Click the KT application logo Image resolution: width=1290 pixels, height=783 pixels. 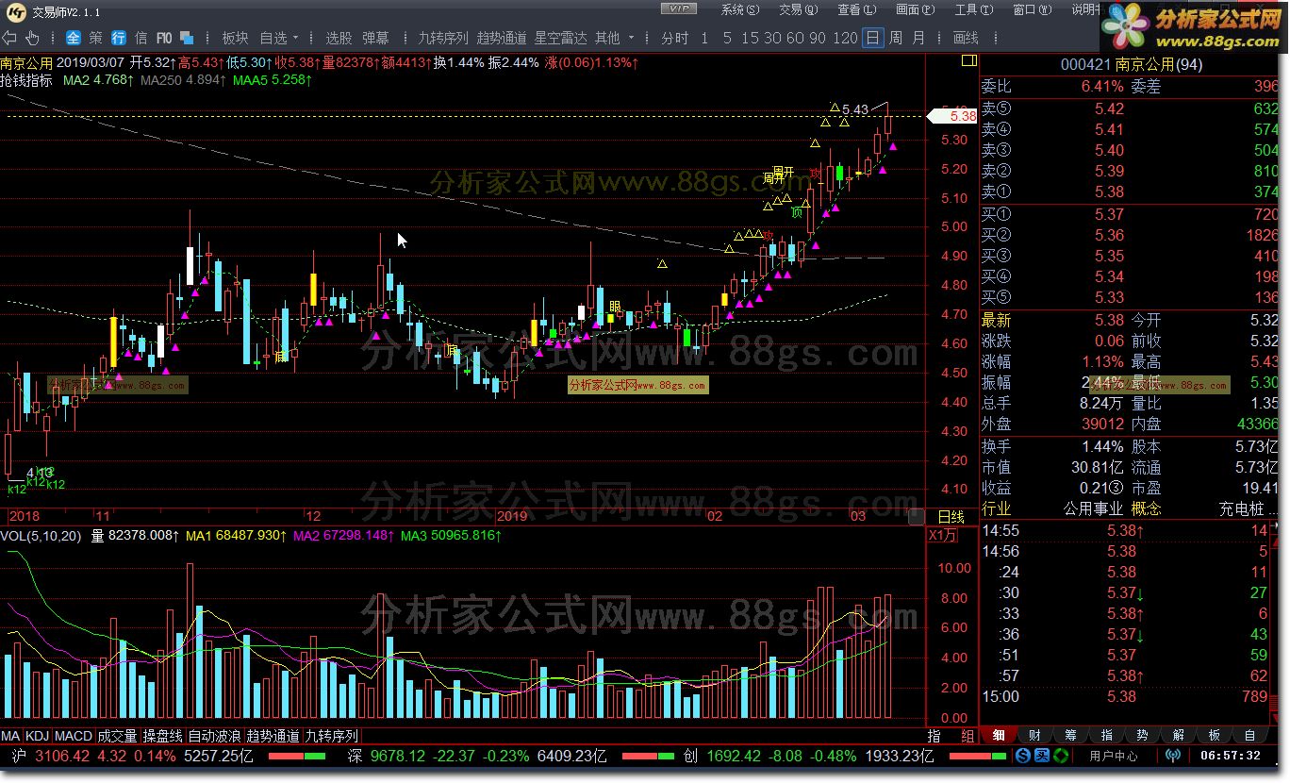(16, 11)
